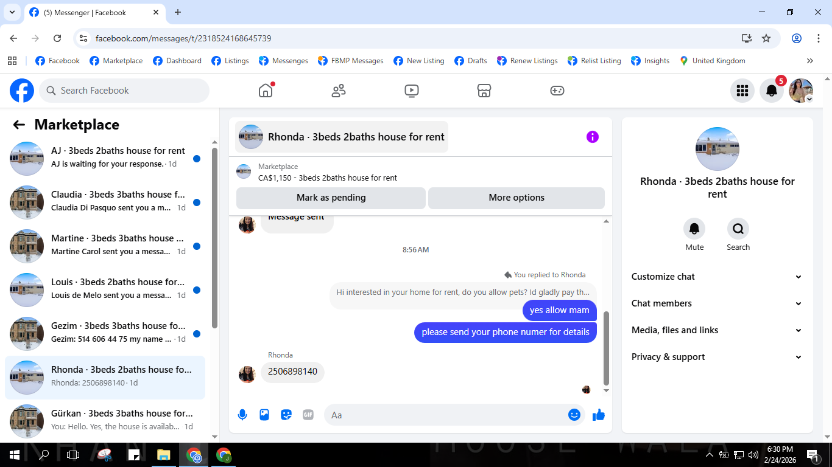832x467 pixels.
Task: Click the 'please send your phone numer' bubble
Action: tap(506, 332)
